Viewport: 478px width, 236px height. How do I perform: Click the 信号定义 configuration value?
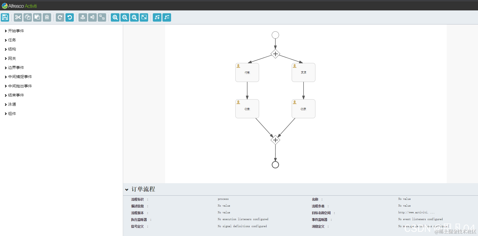242,226
